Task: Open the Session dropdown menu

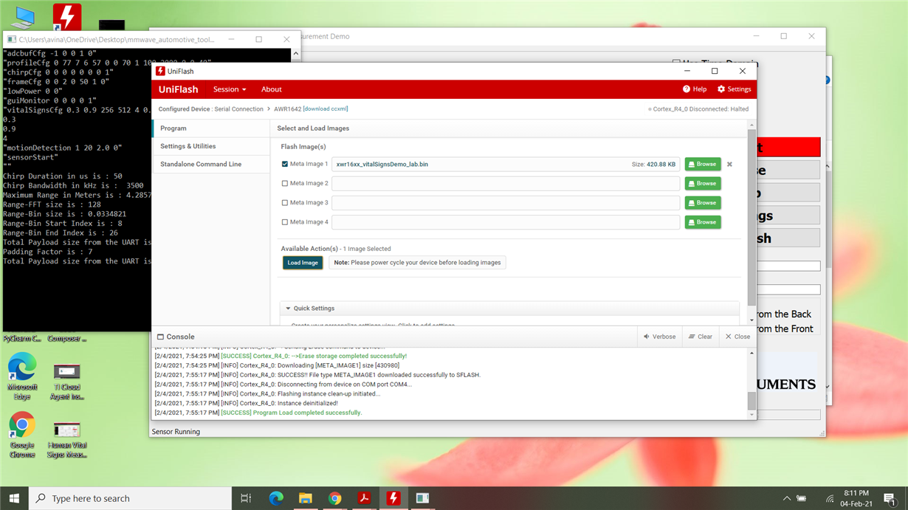Action: click(x=230, y=89)
